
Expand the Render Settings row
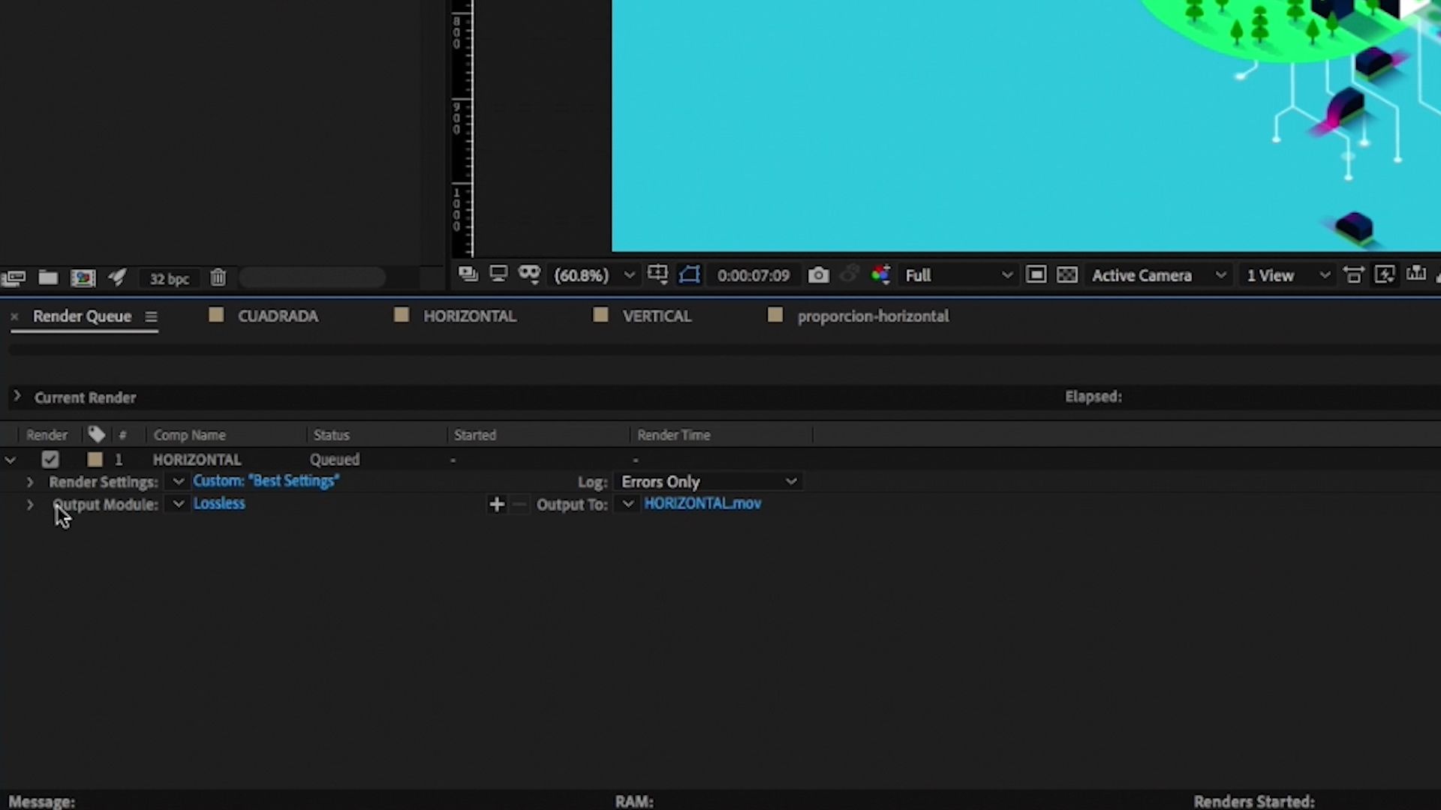[x=30, y=482]
